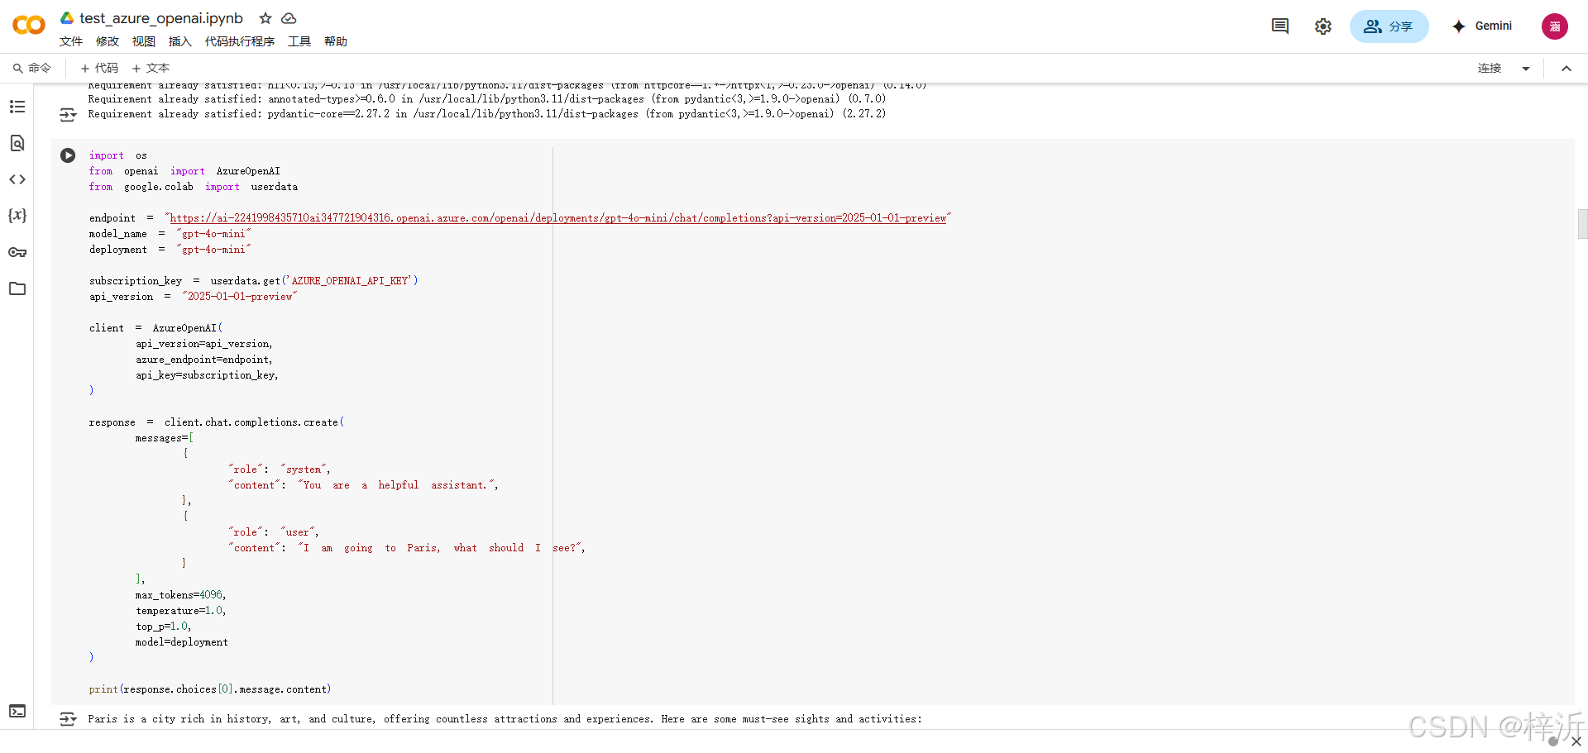This screenshot has width=1588, height=753.
Task: Click the response = client.chat.completions.create line
Action: pos(217,422)
